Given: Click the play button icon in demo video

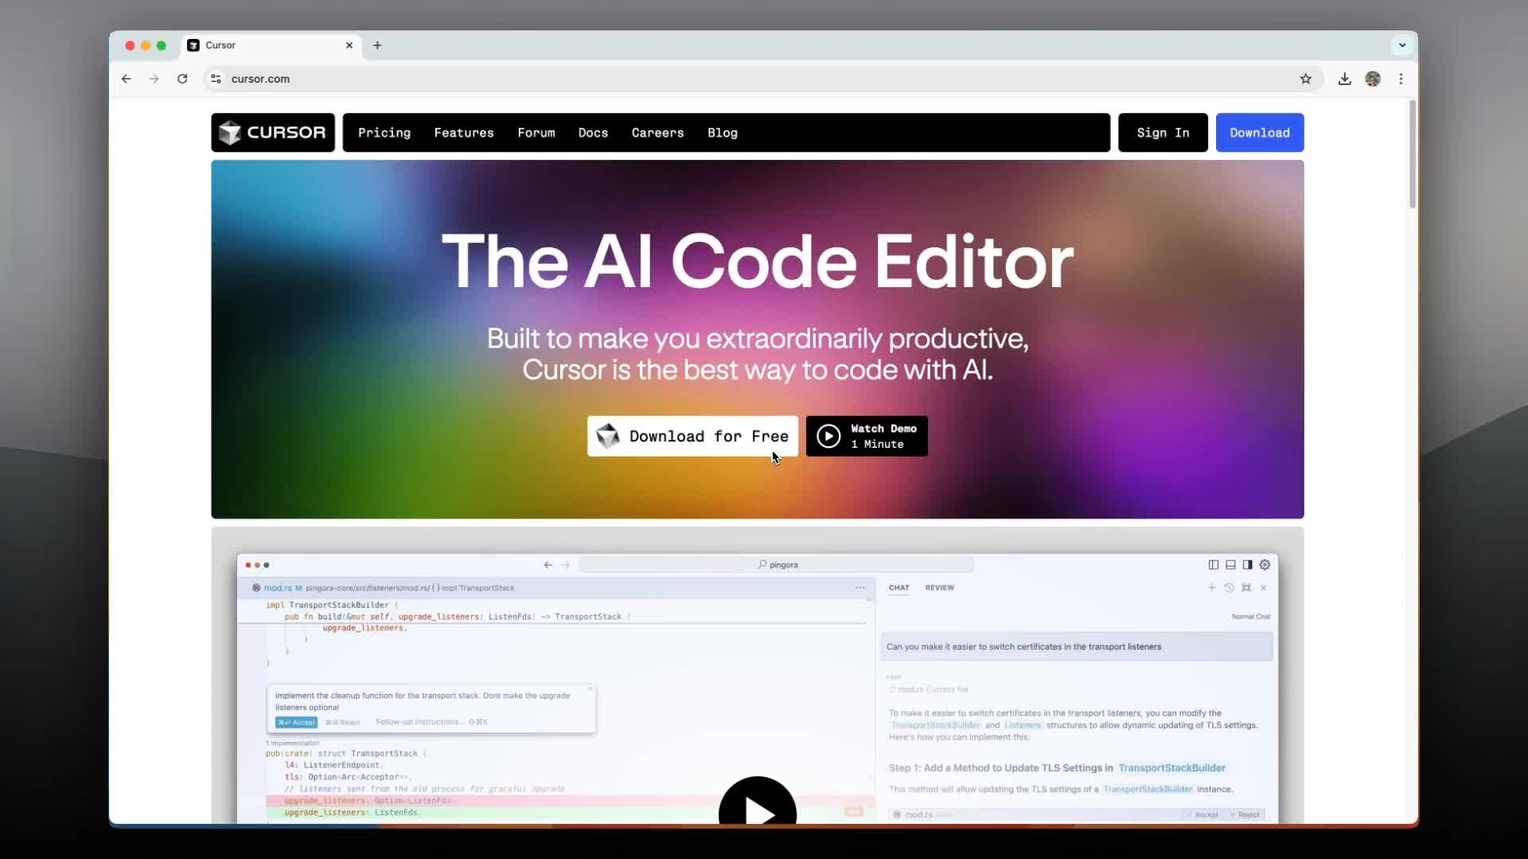Looking at the screenshot, I should click(758, 807).
